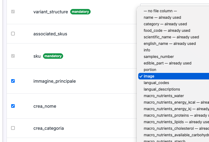This screenshot has width=209, height=142.
Task: Click the highlighted 'image' option
Action: pyautogui.click(x=174, y=76)
